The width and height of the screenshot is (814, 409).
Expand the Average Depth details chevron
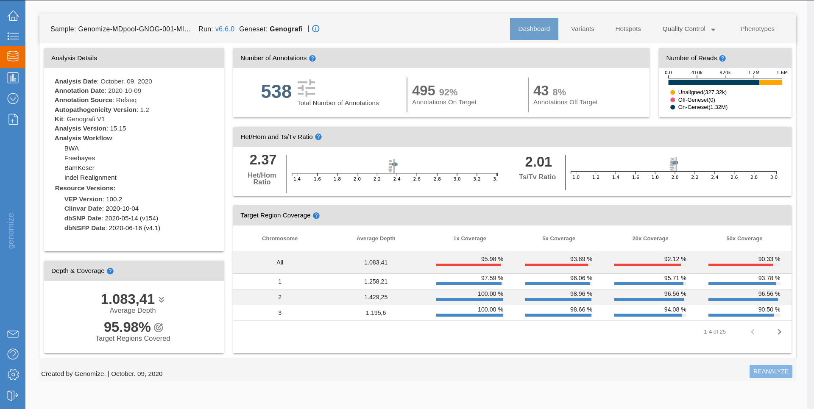pos(161,300)
